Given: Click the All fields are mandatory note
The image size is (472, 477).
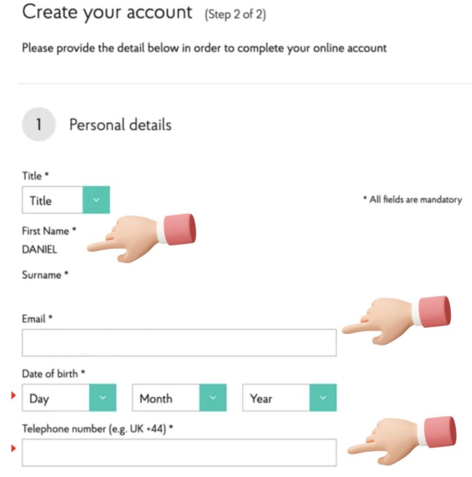Looking at the screenshot, I should point(412,200).
